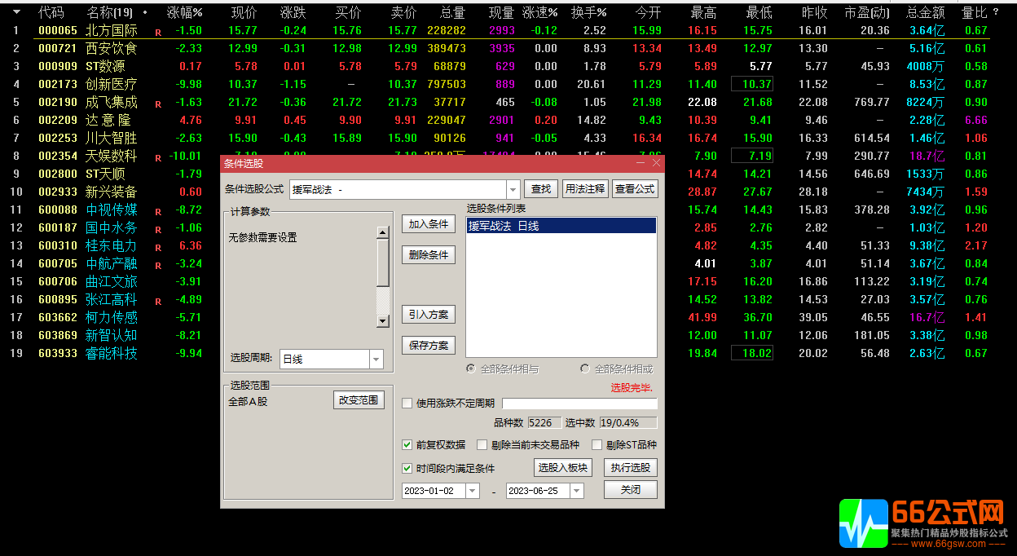This screenshot has height=556, width=1017.
Task: Sort by 代码 column header
Action: pyautogui.click(x=51, y=12)
